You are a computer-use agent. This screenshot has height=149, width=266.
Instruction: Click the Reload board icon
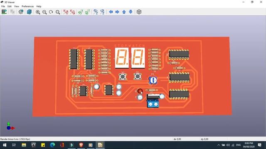[x=4, y=12]
